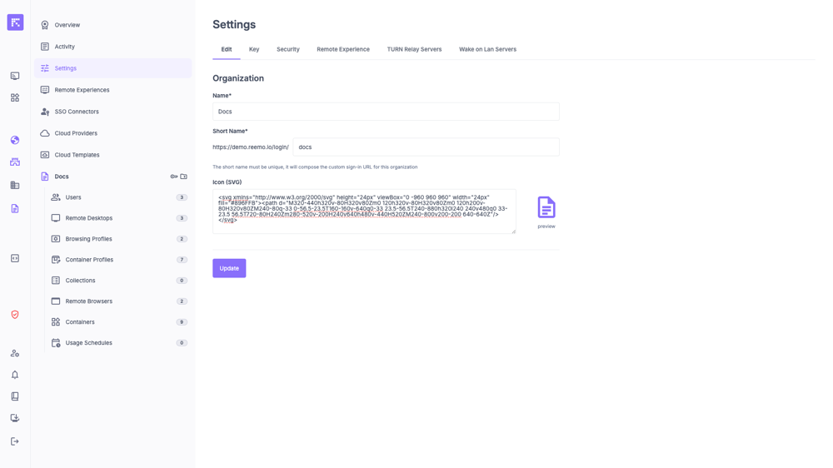Open the Remote Desktops list

[x=89, y=218]
